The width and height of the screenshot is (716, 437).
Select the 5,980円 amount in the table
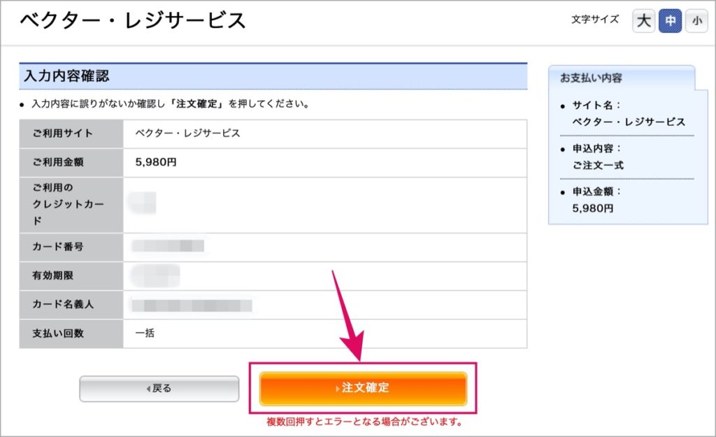click(x=156, y=162)
